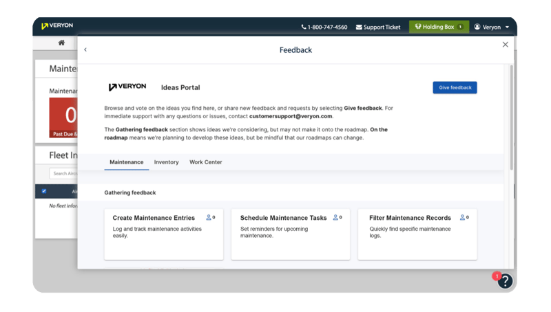This screenshot has width=551, height=312.
Task: Open a Support Ticket
Action: click(x=378, y=27)
